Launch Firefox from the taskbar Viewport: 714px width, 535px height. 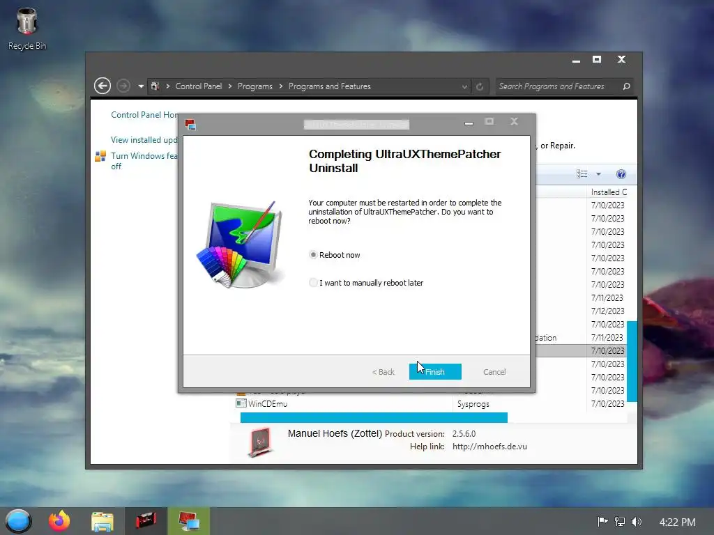(x=60, y=521)
